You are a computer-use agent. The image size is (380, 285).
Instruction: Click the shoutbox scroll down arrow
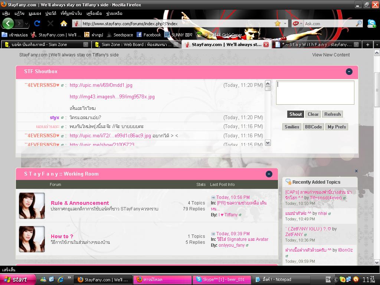tap(268, 143)
